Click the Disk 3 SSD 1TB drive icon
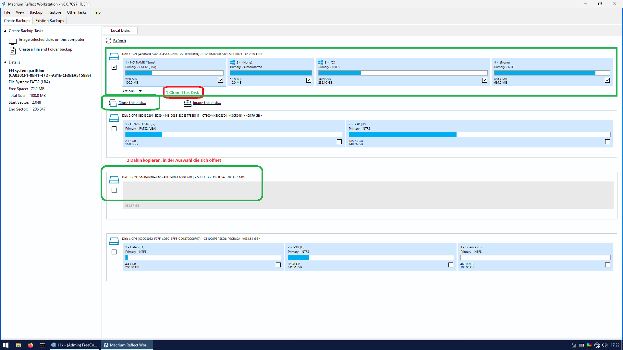This screenshot has width=623, height=350. point(114,180)
